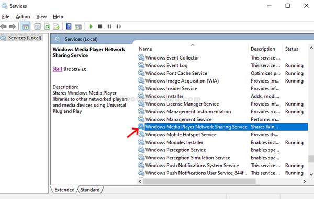
Task: Click 'Provides im...' description cell
Action: [265, 81]
